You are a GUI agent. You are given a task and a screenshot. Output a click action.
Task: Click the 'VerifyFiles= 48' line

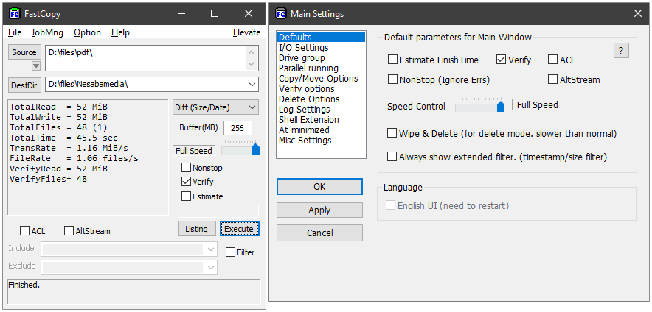point(48,179)
